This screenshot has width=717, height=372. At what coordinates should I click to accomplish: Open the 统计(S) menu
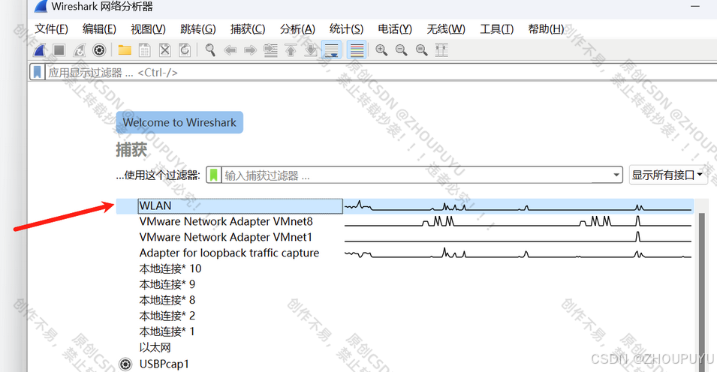346,28
